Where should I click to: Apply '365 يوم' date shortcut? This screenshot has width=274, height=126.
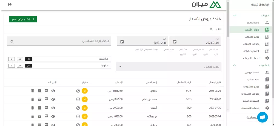tap(183, 55)
